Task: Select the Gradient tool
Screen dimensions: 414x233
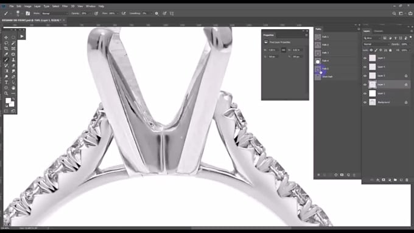Action: [6, 71]
